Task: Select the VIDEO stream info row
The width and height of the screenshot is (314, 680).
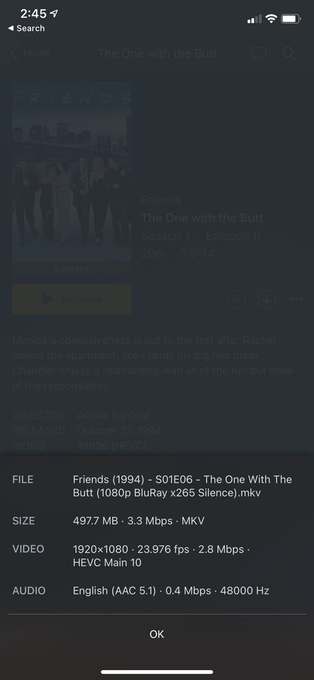Action: [x=157, y=556]
